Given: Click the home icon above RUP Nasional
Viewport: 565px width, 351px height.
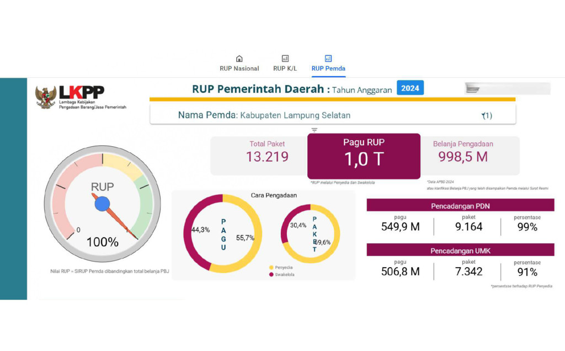Looking at the screenshot, I should click(x=239, y=59).
